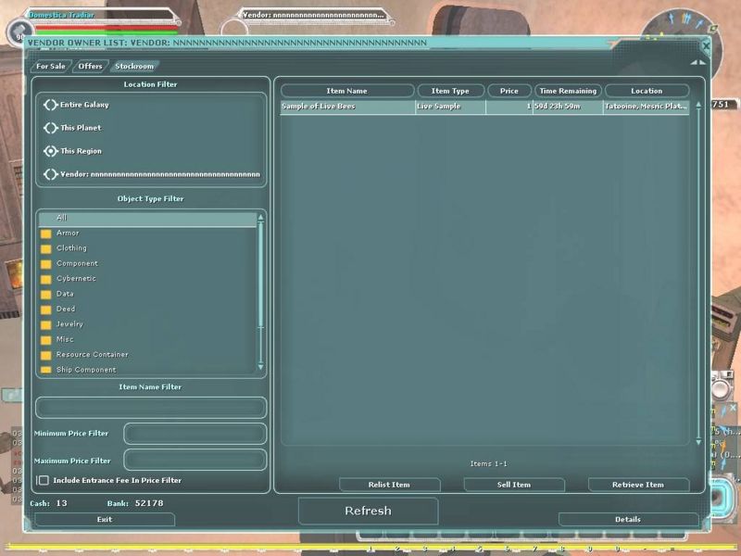Click the Resource Container folder icon

click(45, 355)
